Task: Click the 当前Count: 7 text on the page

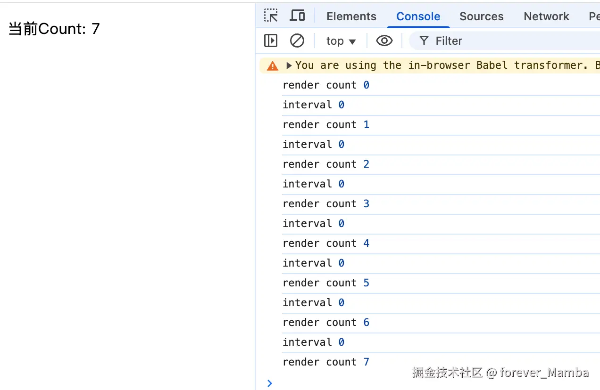Action: coord(54,29)
